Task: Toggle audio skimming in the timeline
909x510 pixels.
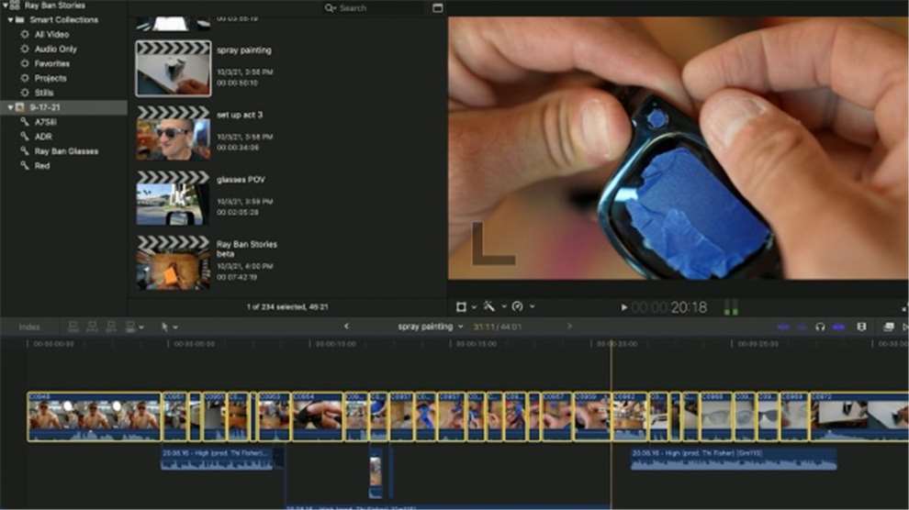Action: coord(802,327)
